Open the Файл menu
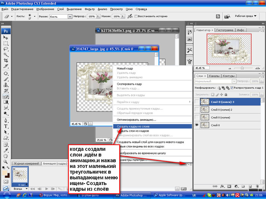The image size is (266, 199). [5, 9]
